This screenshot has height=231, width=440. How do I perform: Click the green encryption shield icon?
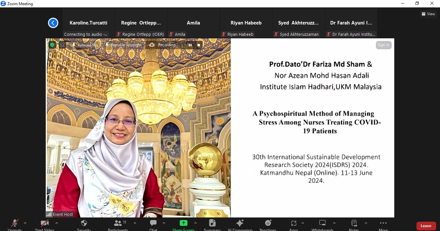coord(52,45)
